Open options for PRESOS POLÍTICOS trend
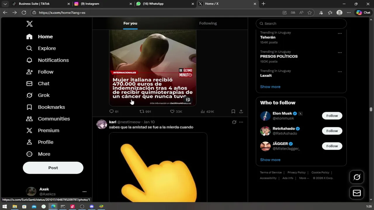The image size is (374, 210). pyautogui.click(x=340, y=53)
